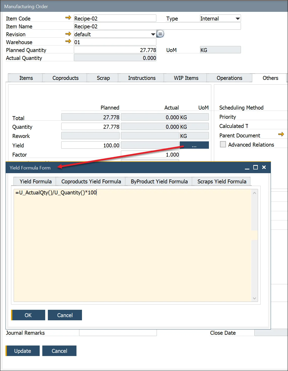
Task: Switch to the Operations tab
Action: [229, 78]
